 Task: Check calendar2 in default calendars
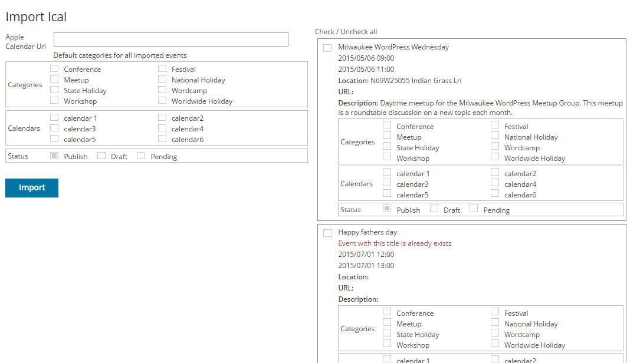(162, 117)
